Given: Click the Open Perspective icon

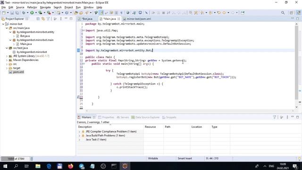Looking at the screenshot, I should [291, 13].
